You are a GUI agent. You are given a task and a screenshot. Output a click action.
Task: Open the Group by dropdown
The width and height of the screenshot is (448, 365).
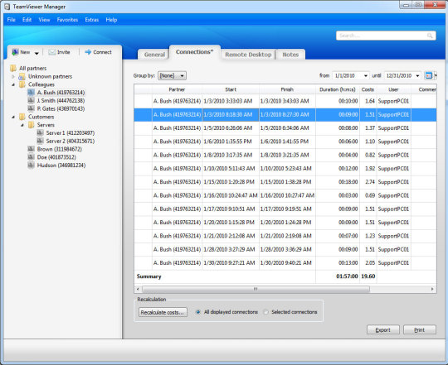(172, 75)
